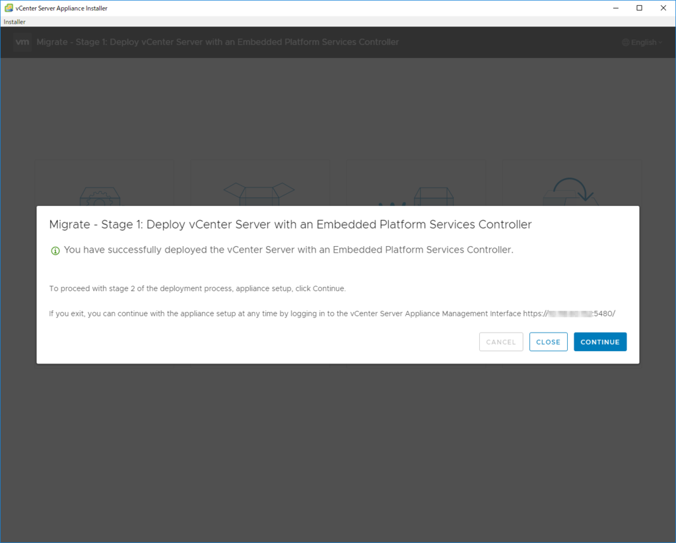Click the CANCEL button in dialog
Image resolution: width=676 pixels, height=543 pixels.
tap(501, 342)
